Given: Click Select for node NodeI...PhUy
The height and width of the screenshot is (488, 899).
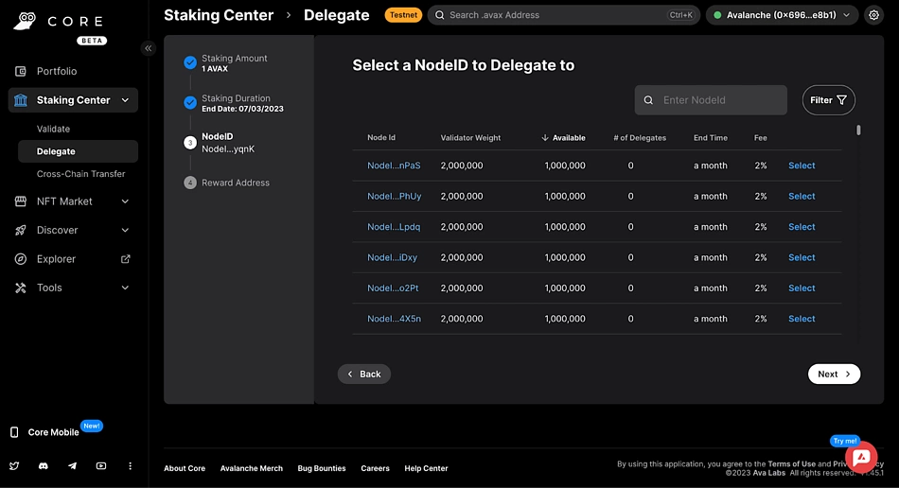Looking at the screenshot, I should (801, 197).
